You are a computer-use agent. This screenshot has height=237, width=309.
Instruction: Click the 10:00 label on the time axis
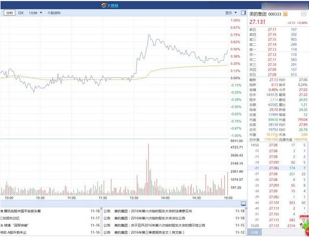point(9,198)
